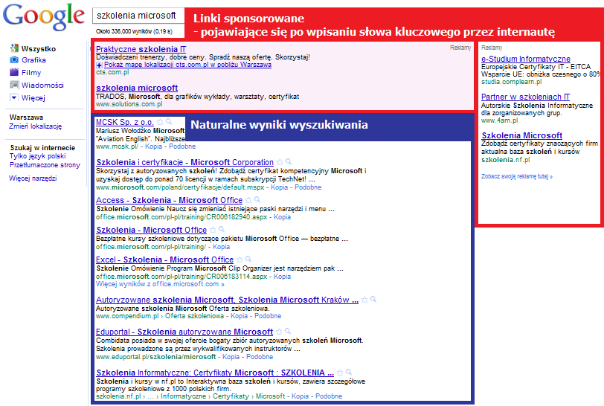604x406 pixels.
Task: Click Oferta szkoleniowa breadcrumb on compendium.pl
Action: pos(195,316)
